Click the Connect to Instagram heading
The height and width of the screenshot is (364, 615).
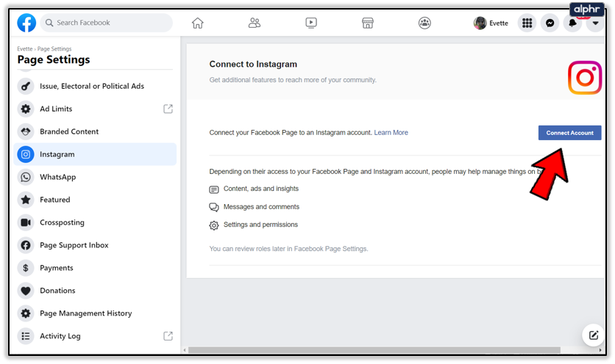click(x=253, y=64)
